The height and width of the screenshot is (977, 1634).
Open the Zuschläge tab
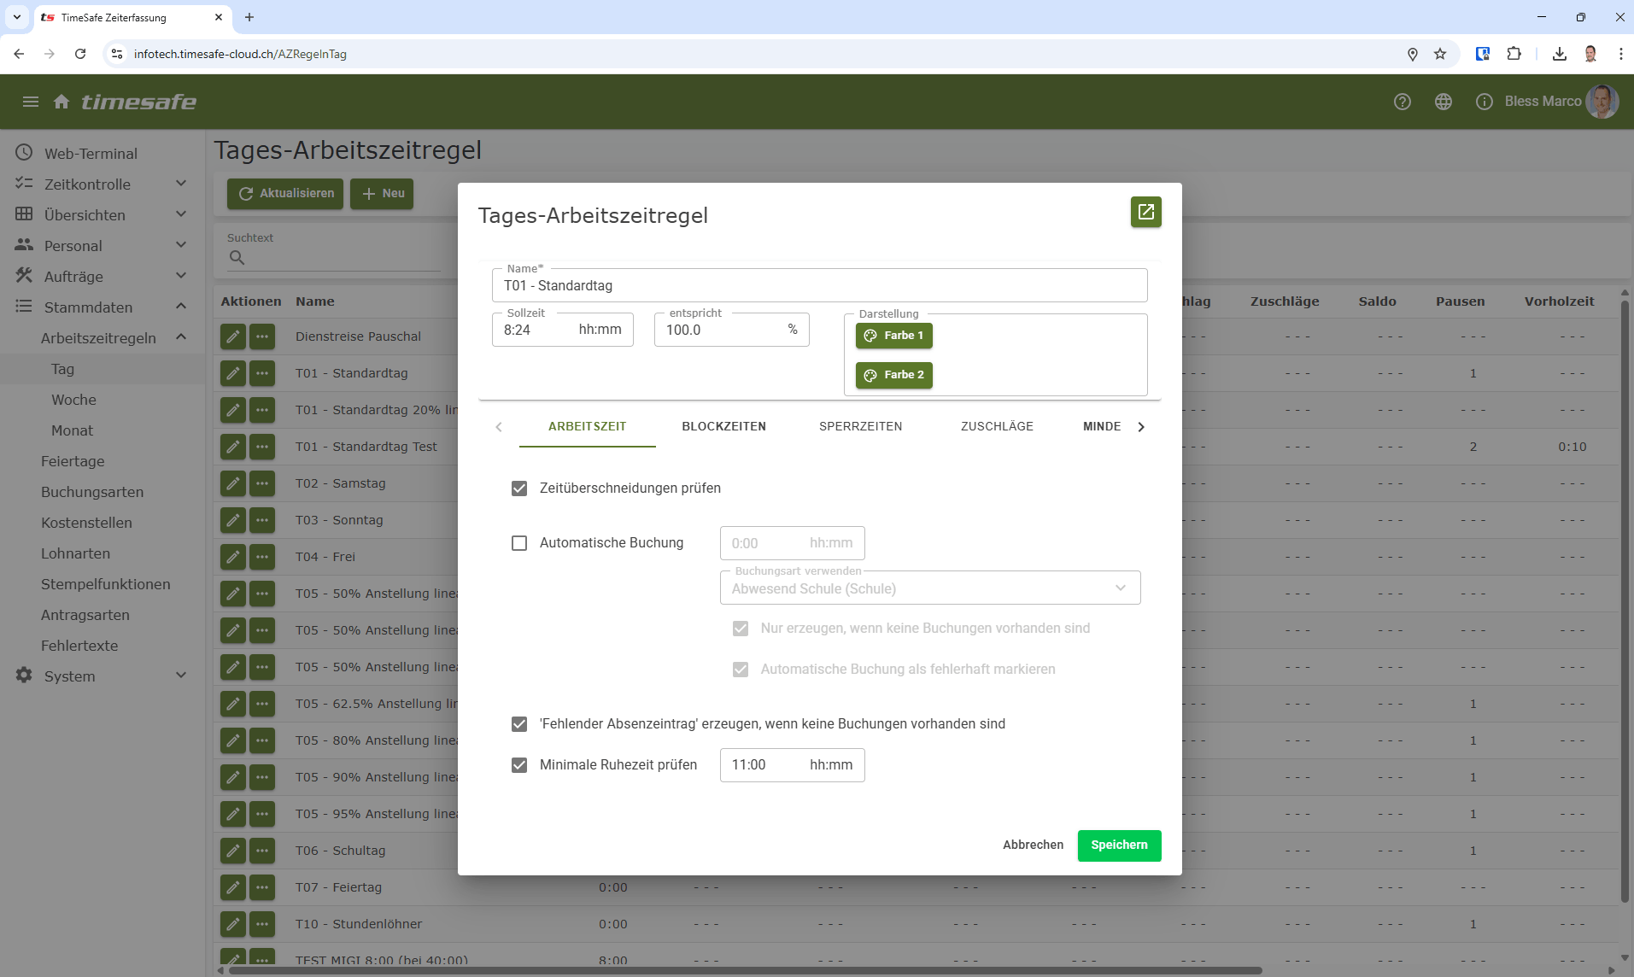tap(997, 426)
